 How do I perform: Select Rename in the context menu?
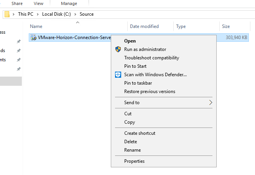coord(164,150)
